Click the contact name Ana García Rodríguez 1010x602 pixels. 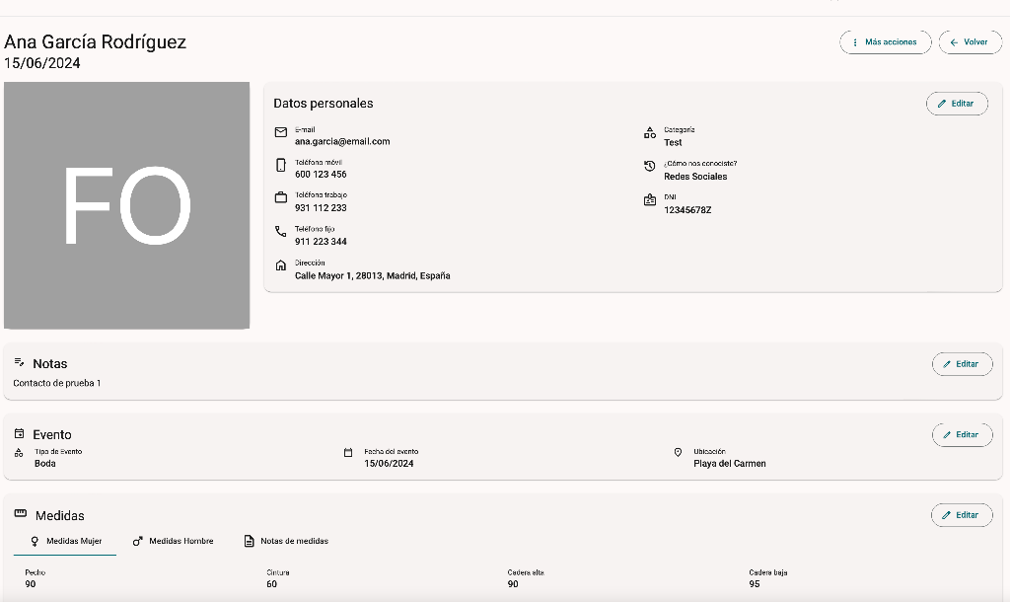click(96, 41)
